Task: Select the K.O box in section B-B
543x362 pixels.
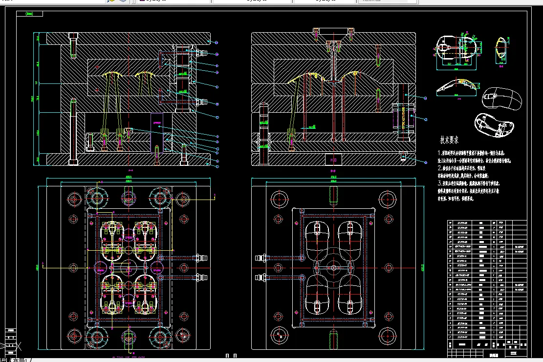Action: pos(333,160)
